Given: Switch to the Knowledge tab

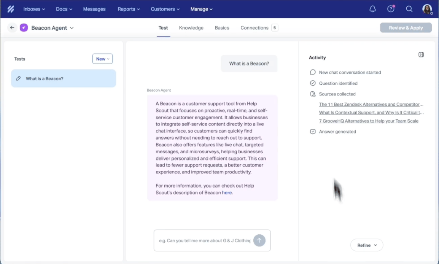Looking at the screenshot, I should coord(191,28).
